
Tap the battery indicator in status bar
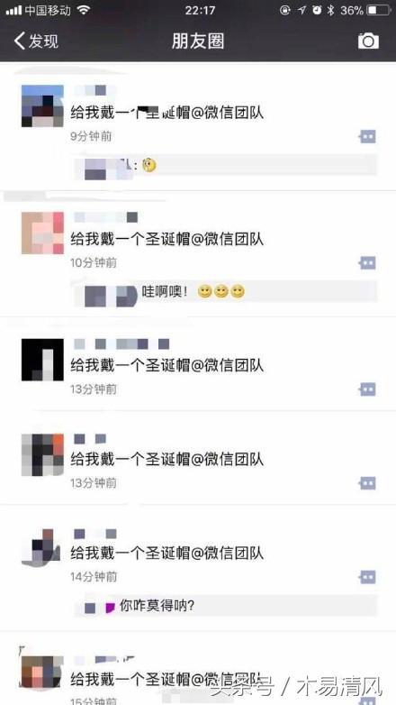coord(379,10)
